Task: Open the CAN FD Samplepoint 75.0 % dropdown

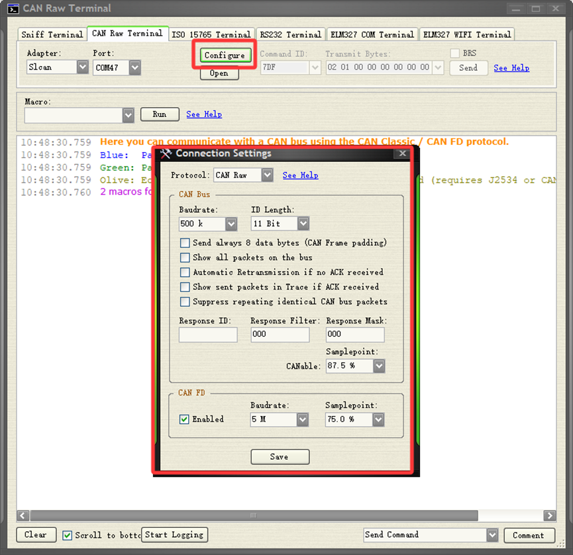Action: pyautogui.click(x=378, y=419)
